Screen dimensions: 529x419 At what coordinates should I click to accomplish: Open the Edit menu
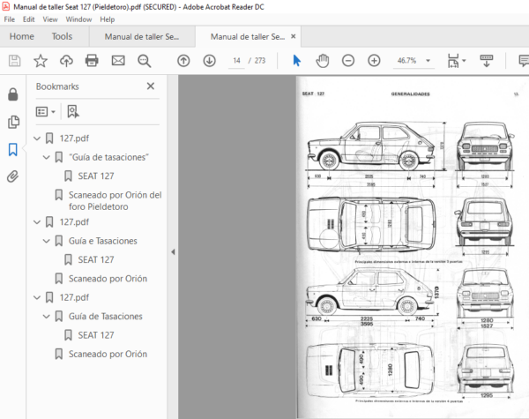click(29, 19)
